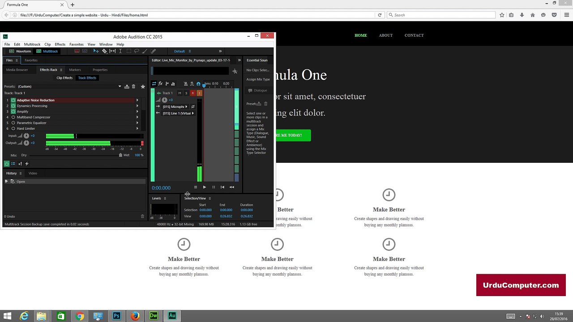Mute Track 1 with the M button
Viewport: 573px width, 322px height.
180,93
